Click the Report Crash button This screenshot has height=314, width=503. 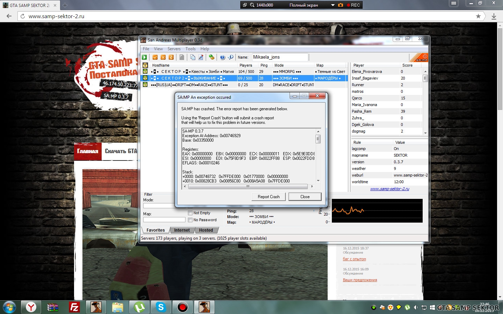[x=269, y=197]
